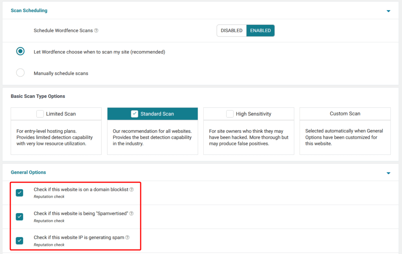
Task: Tick the Limited Scan checkbox
Action: click(x=40, y=114)
